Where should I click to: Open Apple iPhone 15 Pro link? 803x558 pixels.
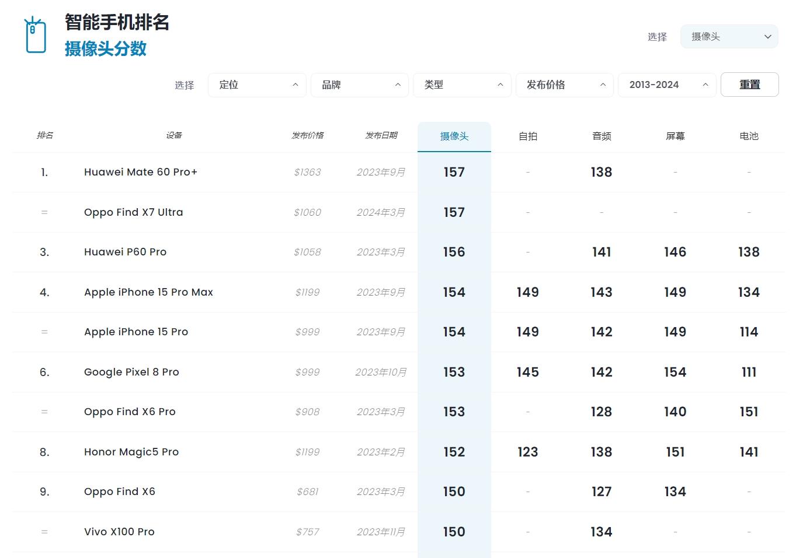(x=136, y=332)
